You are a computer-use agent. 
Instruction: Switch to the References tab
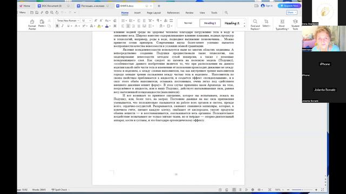pyautogui.click(x=173, y=13)
